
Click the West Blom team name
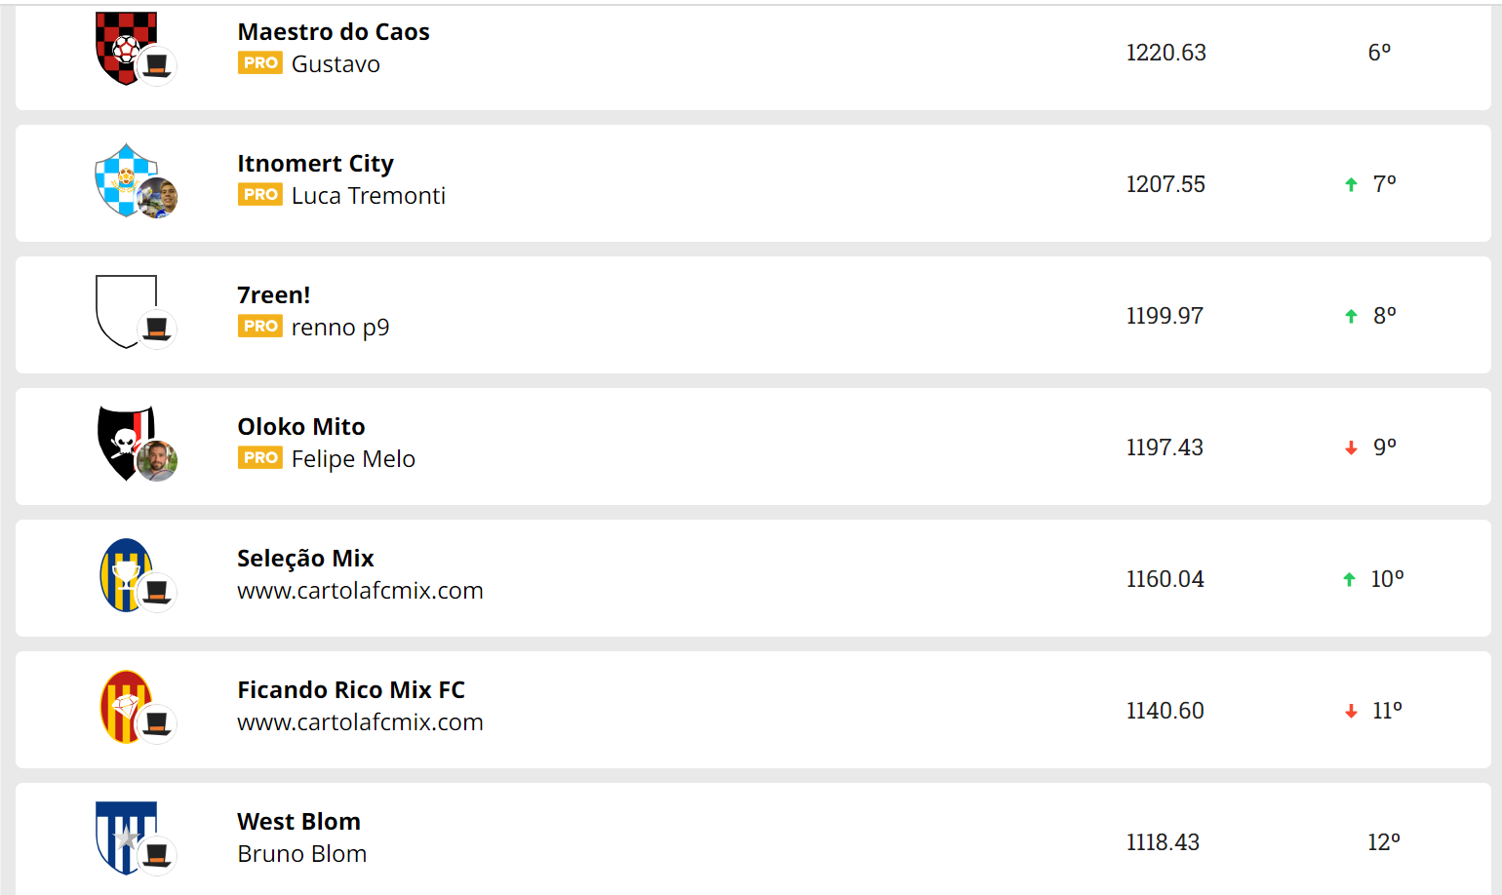pyautogui.click(x=299, y=822)
